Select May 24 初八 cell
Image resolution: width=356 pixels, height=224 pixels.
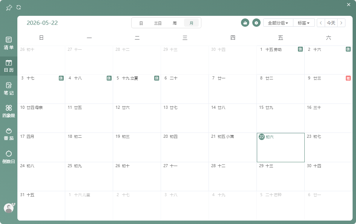coord(41,177)
